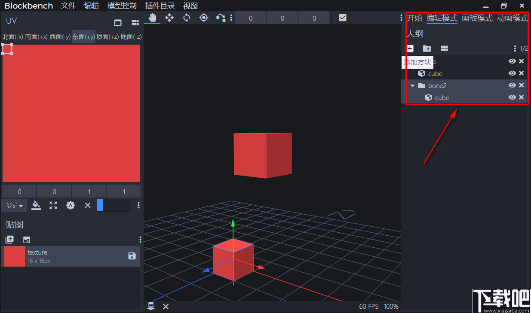Toggle visibility of the top cube
The width and height of the screenshot is (531, 313).
click(512, 73)
